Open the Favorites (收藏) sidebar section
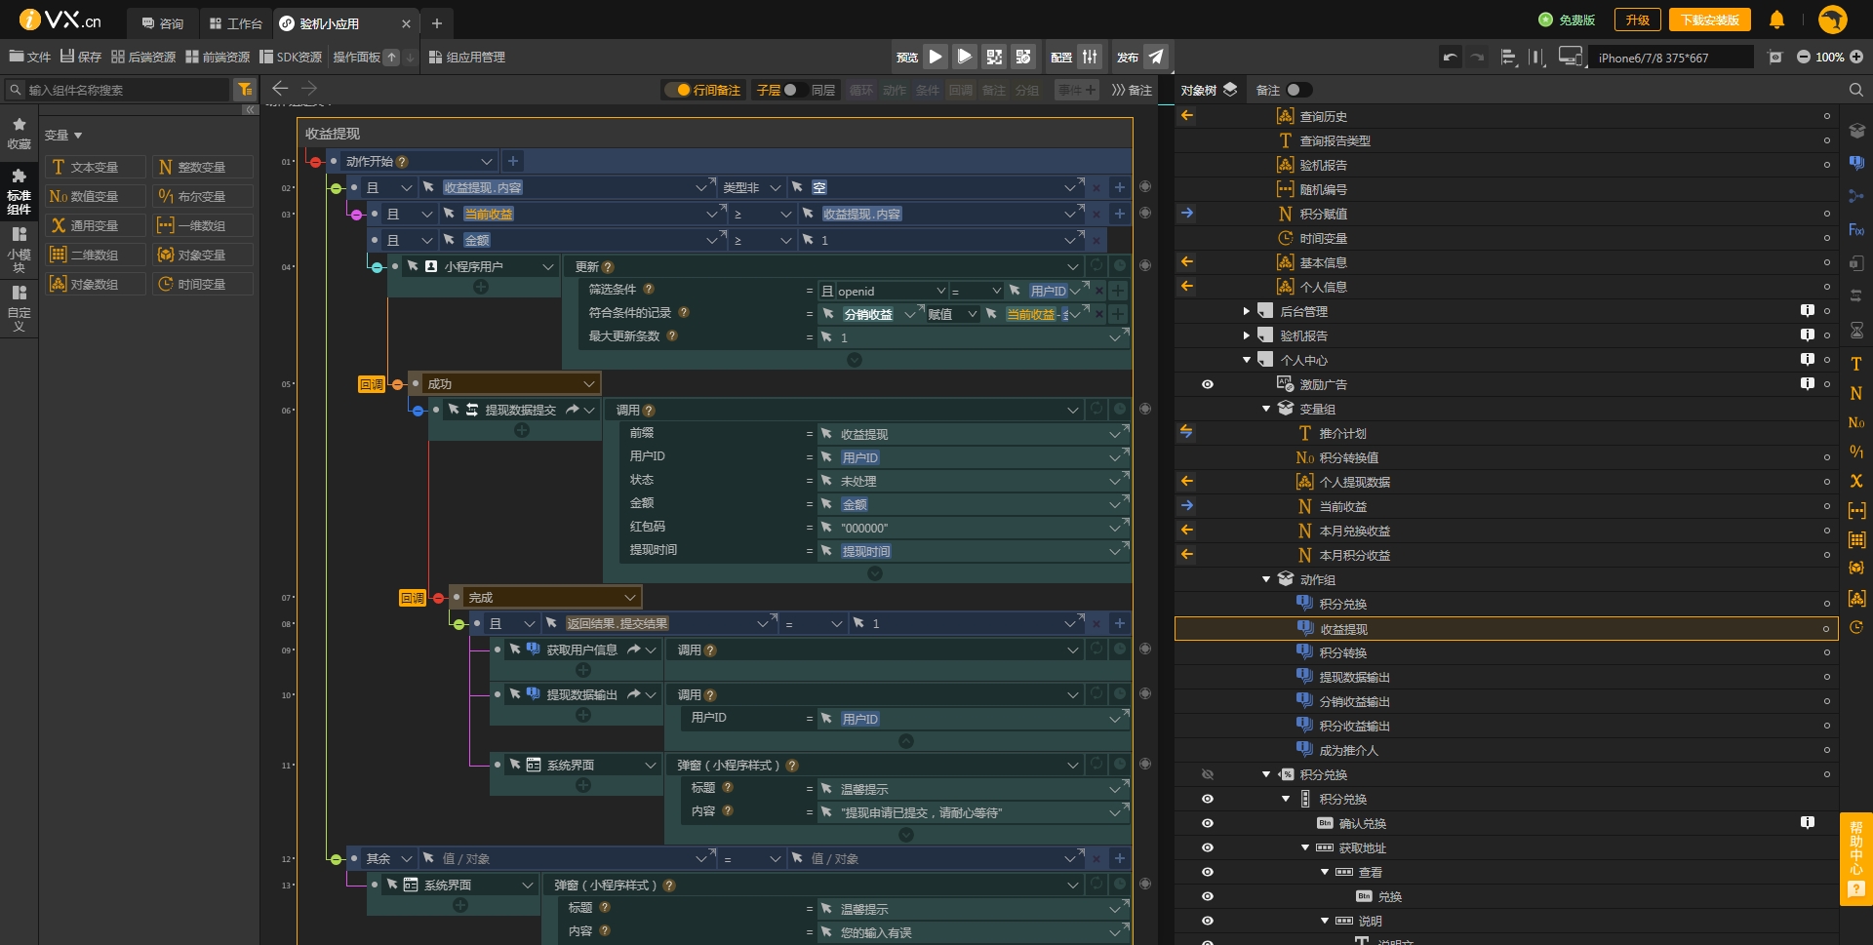 tap(19, 134)
